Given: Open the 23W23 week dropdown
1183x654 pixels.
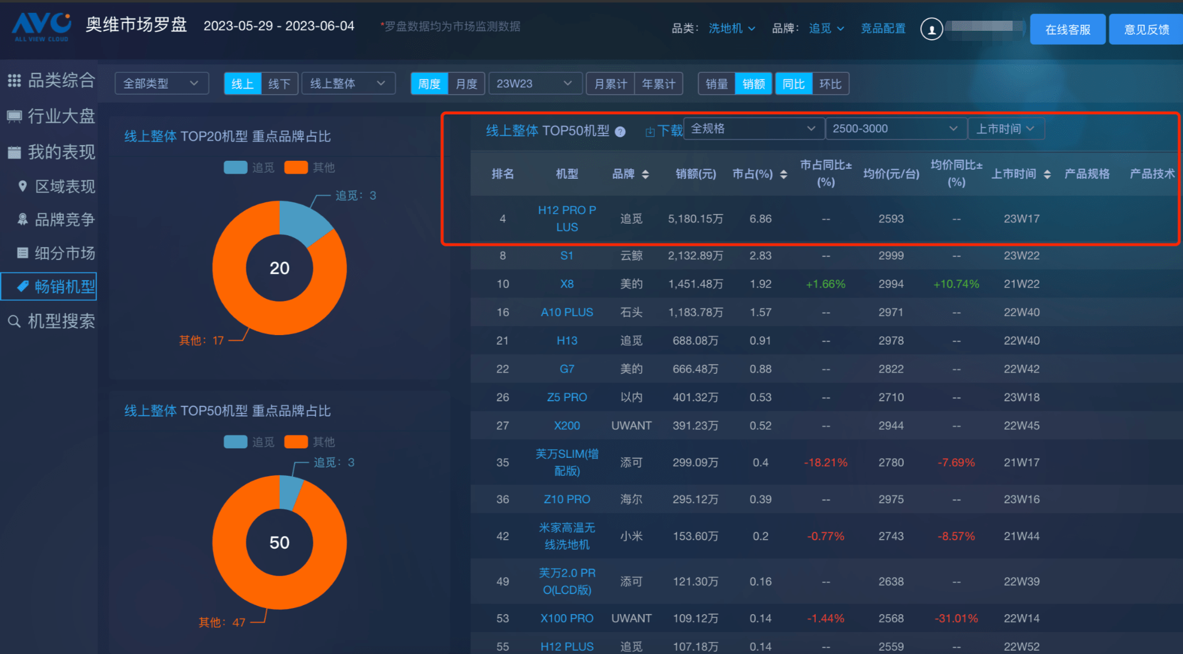Looking at the screenshot, I should (x=535, y=84).
